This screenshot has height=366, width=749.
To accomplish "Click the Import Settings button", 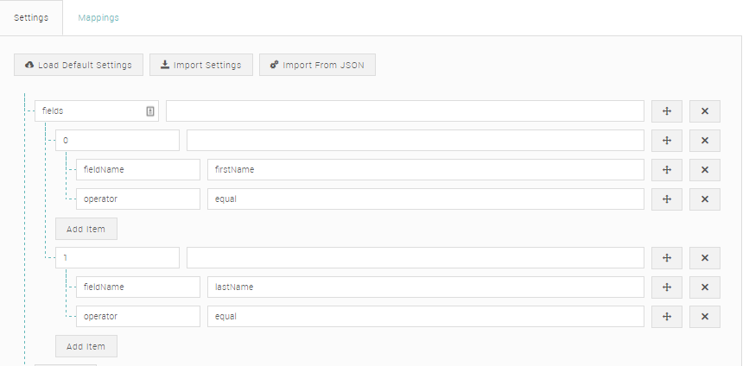I will [201, 66].
